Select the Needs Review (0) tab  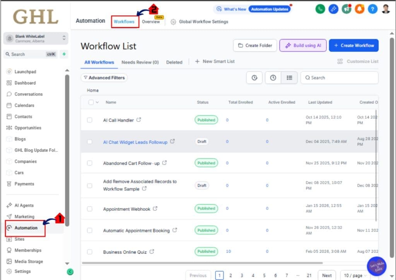pos(140,62)
